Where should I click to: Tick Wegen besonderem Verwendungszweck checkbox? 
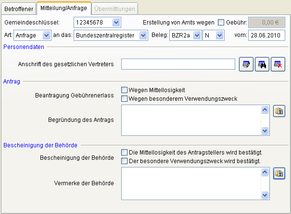pos(125,99)
